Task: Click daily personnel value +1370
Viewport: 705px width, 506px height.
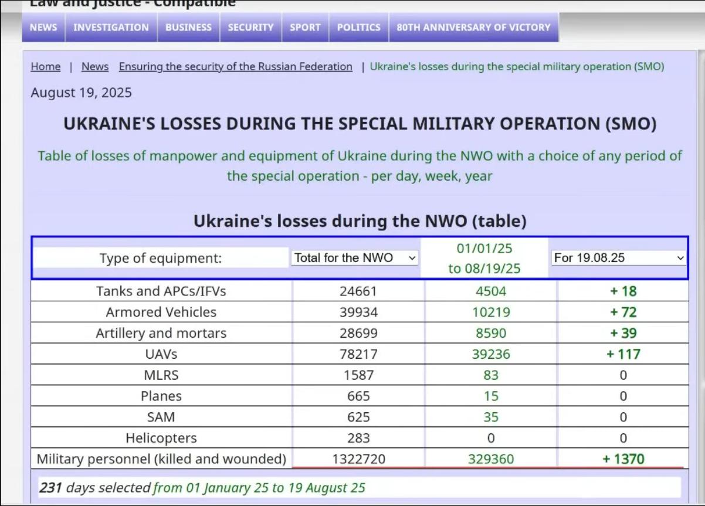Action: (623, 459)
